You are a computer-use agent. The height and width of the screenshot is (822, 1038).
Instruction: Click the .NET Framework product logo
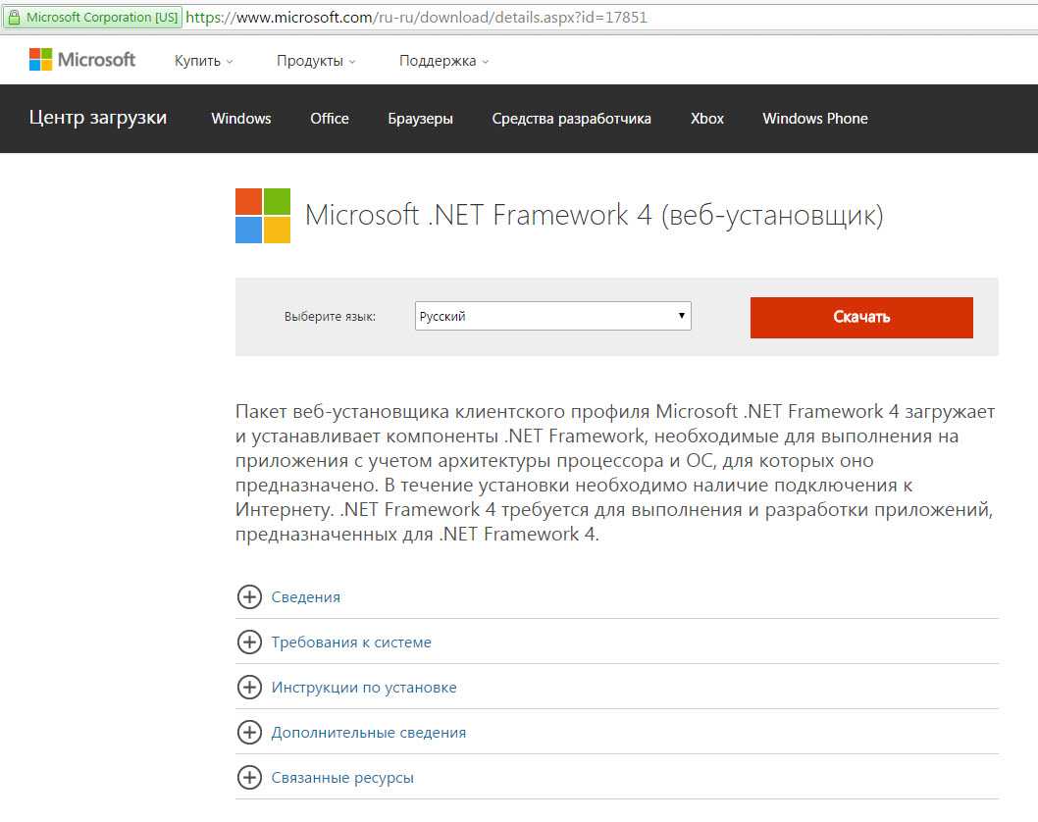pyautogui.click(x=263, y=216)
